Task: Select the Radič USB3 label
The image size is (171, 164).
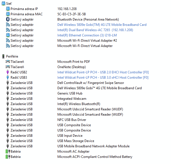Action: 19,78
